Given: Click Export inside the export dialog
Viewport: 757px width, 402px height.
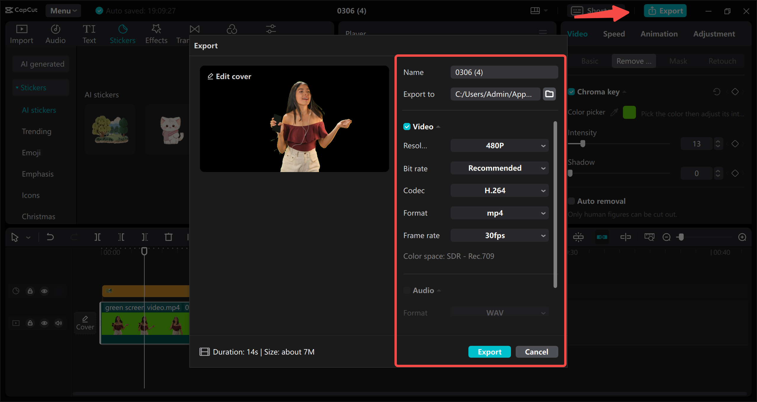Looking at the screenshot, I should (x=489, y=351).
